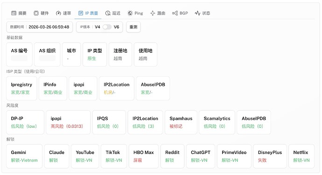
Task: Switch to the BGP tab
Action: [180, 13]
